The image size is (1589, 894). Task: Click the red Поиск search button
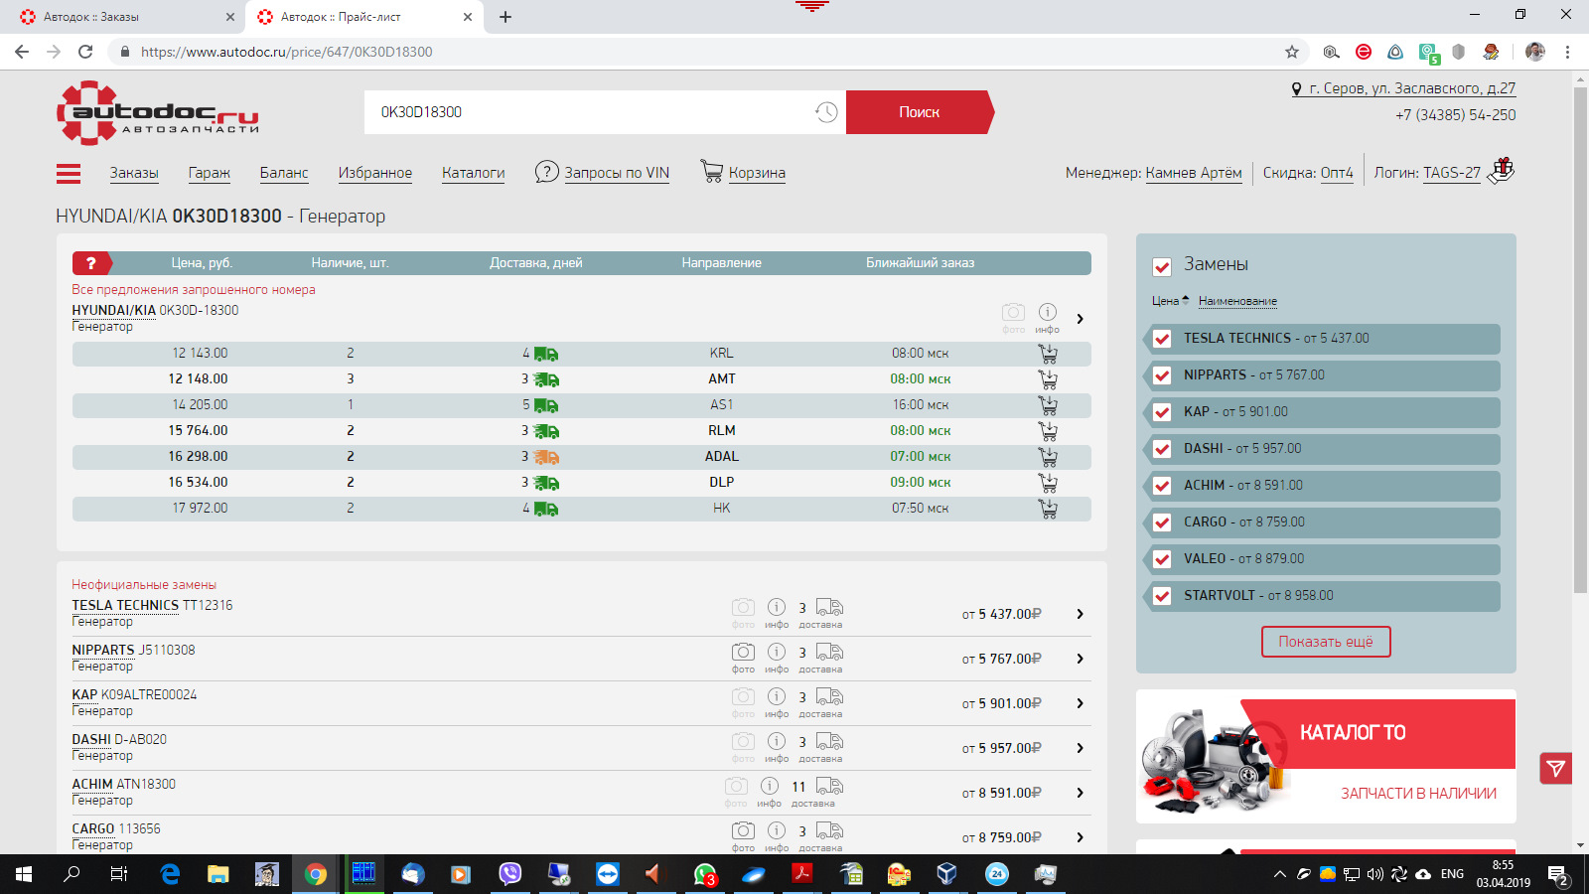point(919,112)
